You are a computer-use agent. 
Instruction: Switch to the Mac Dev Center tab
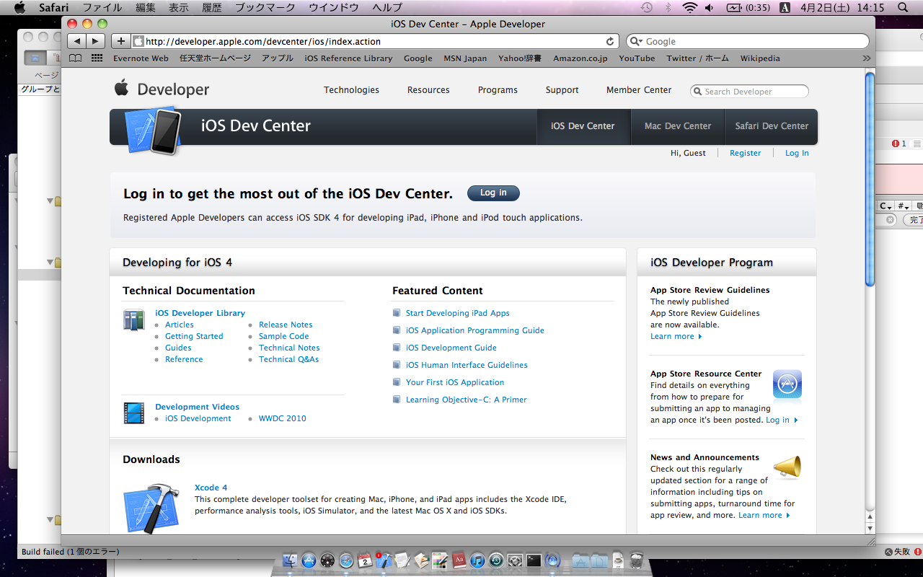pyautogui.click(x=678, y=126)
